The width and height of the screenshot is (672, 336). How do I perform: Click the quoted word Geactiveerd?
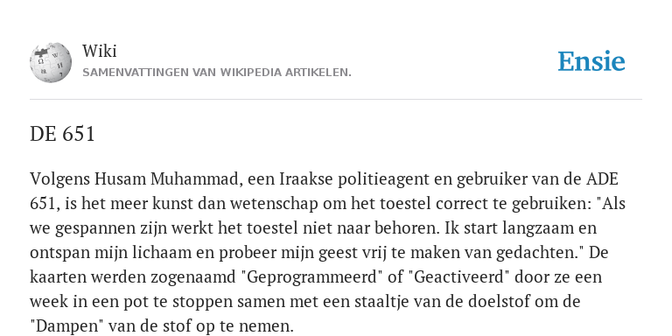[x=458, y=276]
